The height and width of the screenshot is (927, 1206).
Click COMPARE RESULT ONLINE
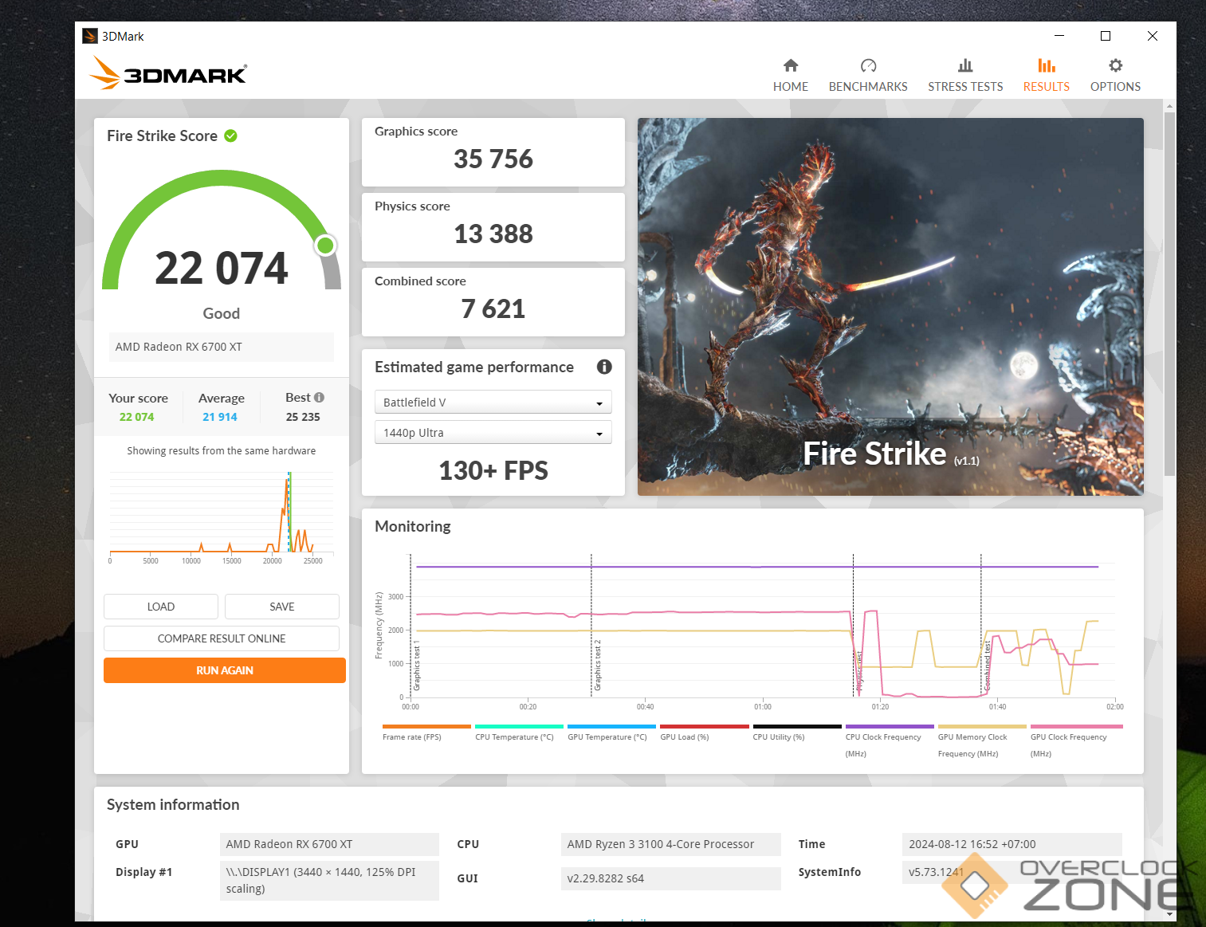[x=222, y=638]
